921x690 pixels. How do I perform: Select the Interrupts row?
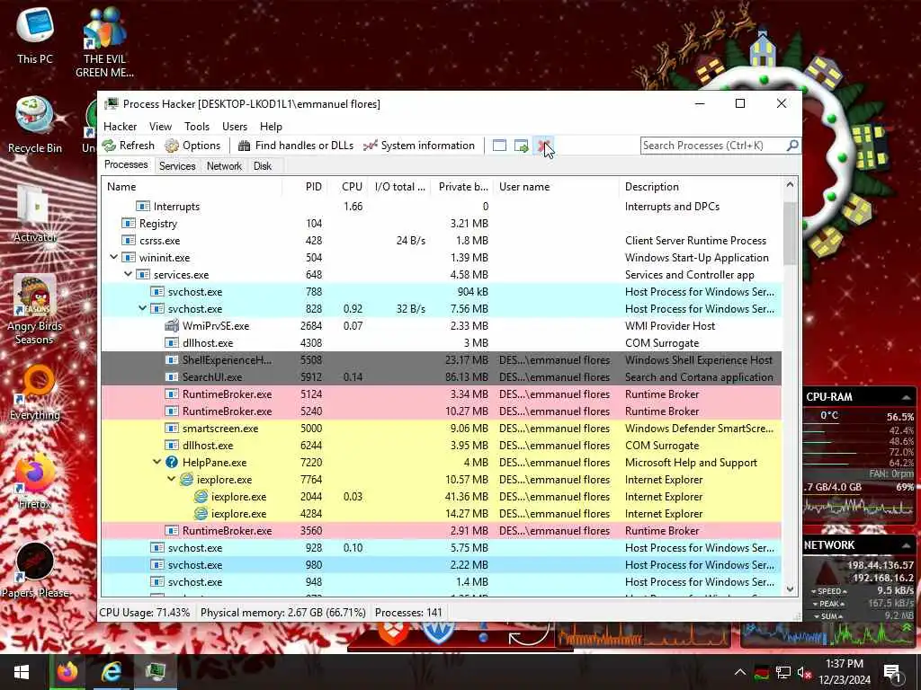442,207
